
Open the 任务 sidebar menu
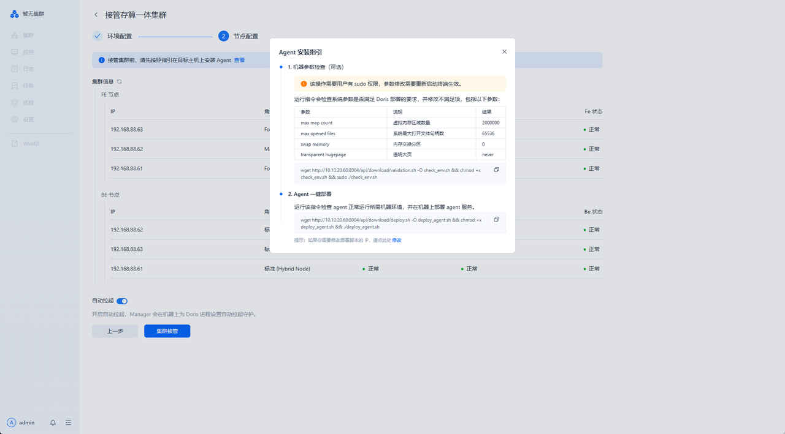click(28, 86)
